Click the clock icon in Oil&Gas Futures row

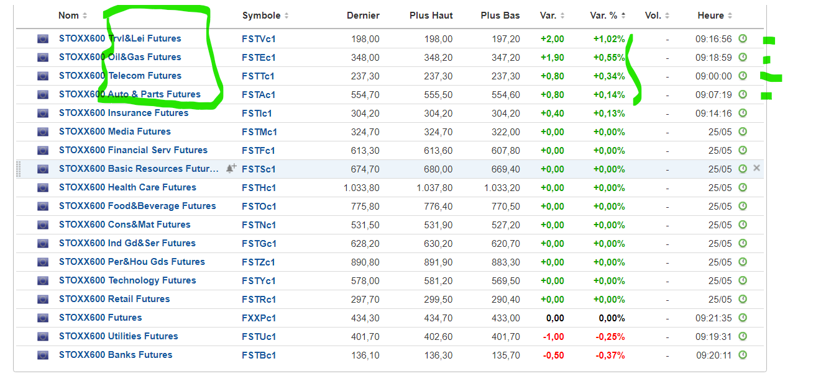pos(742,57)
